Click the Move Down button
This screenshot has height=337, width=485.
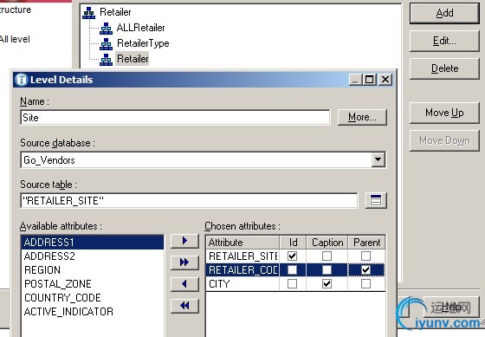coord(444,140)
